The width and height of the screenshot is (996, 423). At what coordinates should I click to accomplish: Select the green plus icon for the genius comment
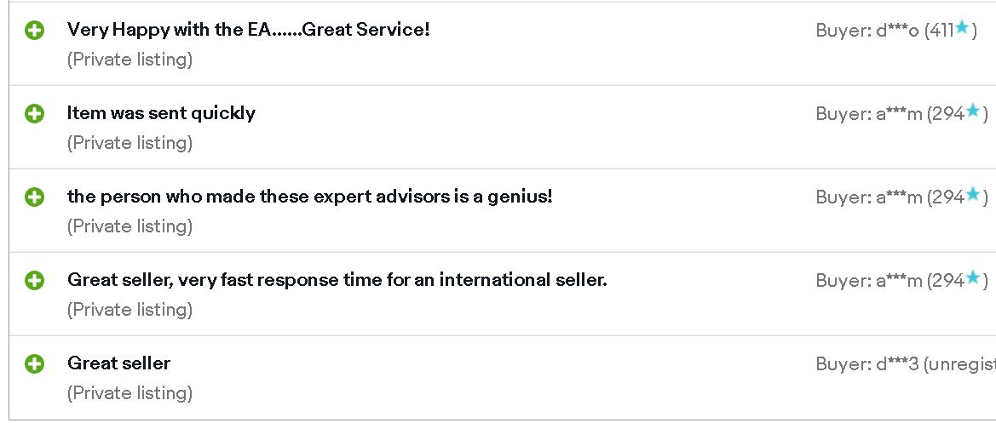(34, 197)
